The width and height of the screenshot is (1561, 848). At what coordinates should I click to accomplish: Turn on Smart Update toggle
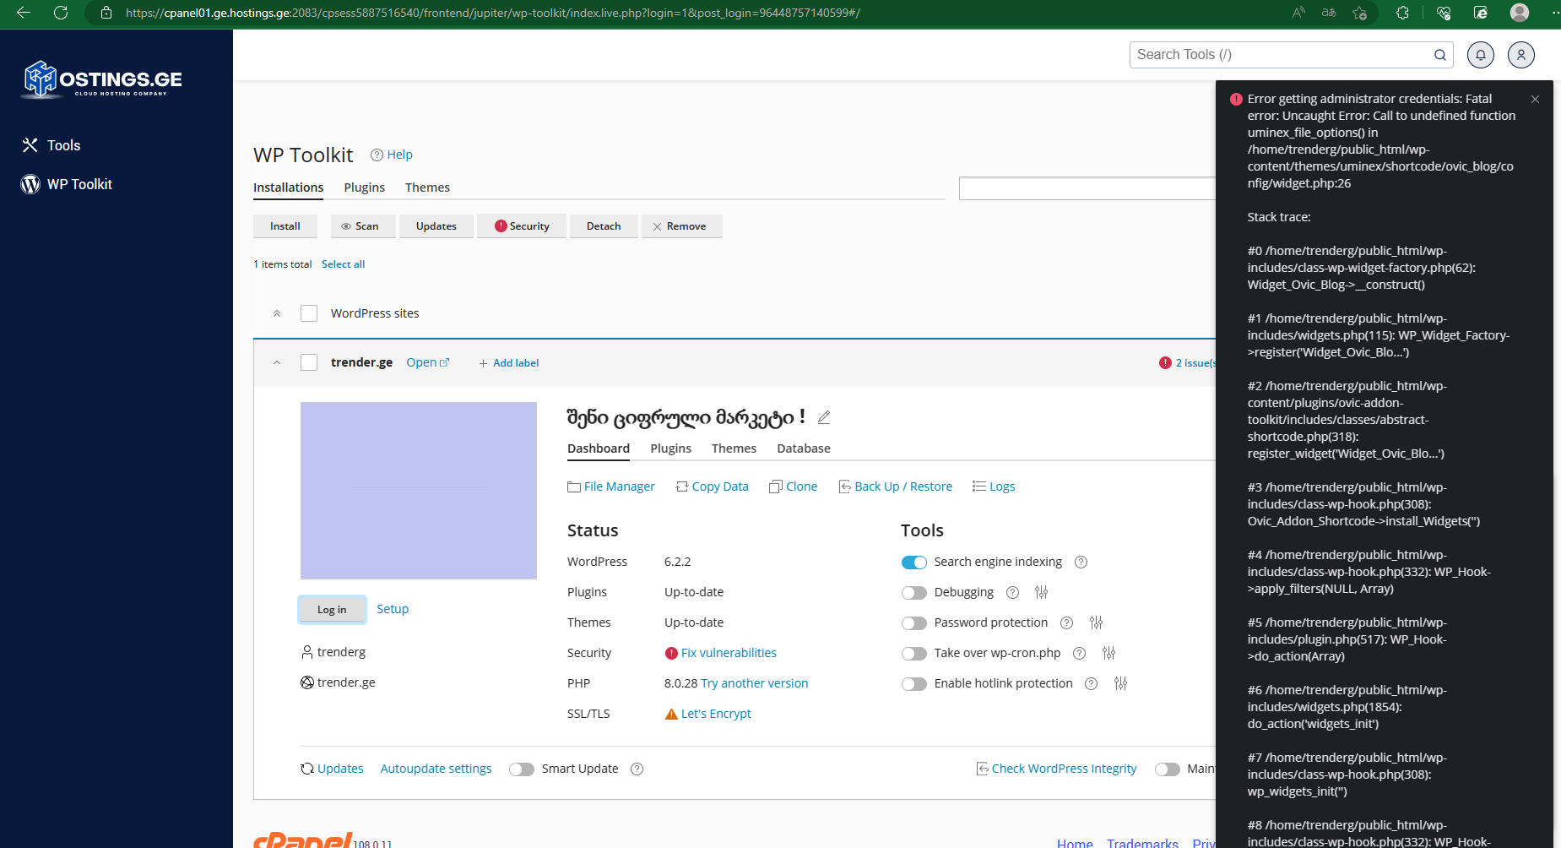click(522, 769)
